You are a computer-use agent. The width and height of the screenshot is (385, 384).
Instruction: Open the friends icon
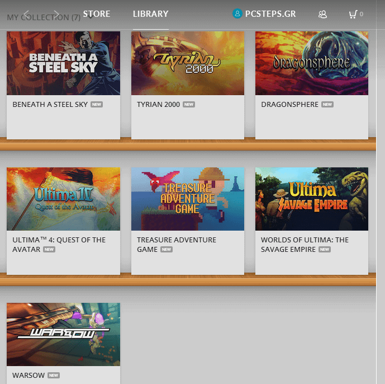(x=322, y=14)
